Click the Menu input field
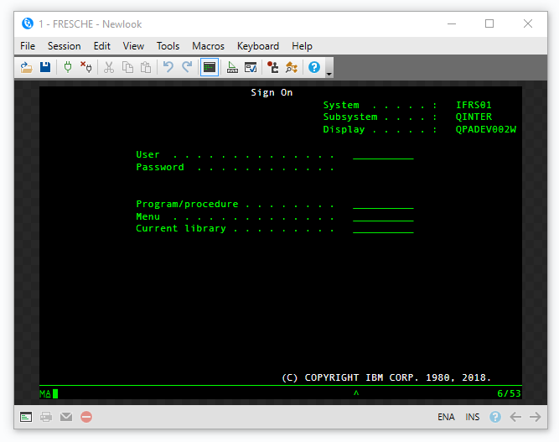The height and width of the screenshot is (442, 559). 383,216
